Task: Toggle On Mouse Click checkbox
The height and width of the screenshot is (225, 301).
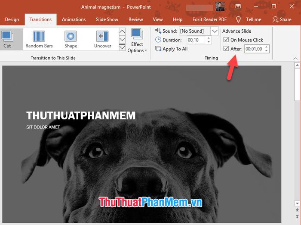Action: click(226, 40)
